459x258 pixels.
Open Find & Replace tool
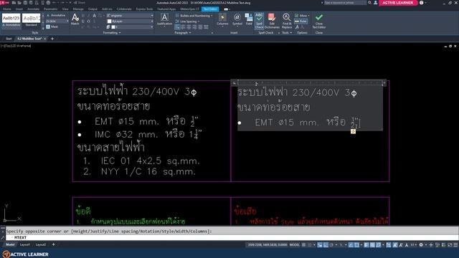click(x=287, y=21)
